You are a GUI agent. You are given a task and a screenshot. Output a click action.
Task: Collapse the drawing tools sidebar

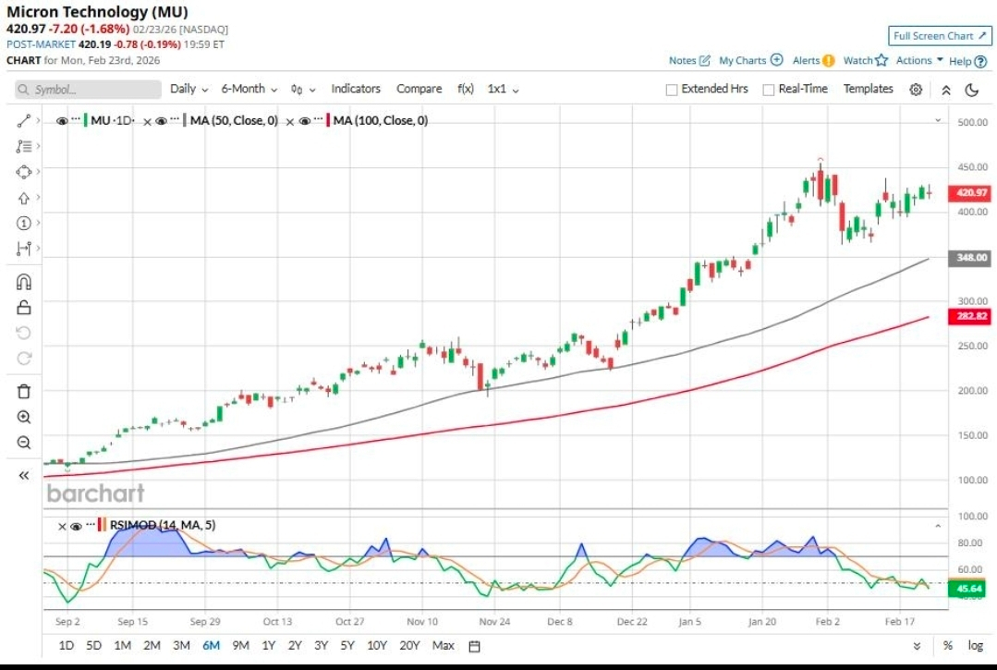23,476
